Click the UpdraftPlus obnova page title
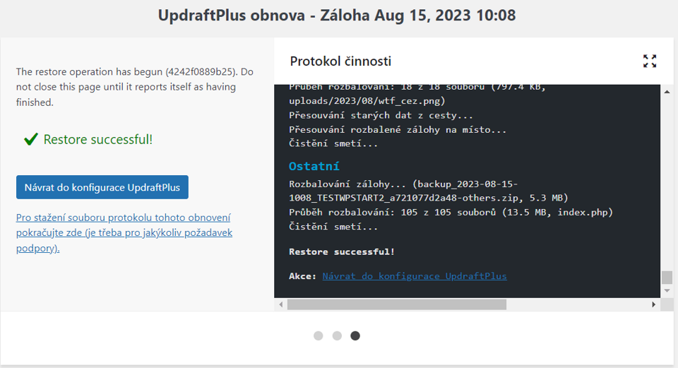The height and width of the screenshot is (368, 678). coord(337,15)
